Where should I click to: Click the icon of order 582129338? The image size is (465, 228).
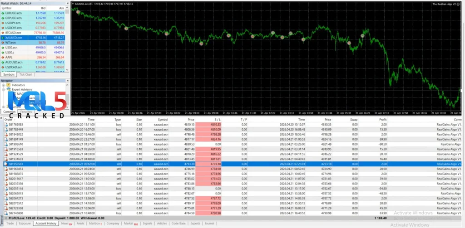click(x=5, y=208)
